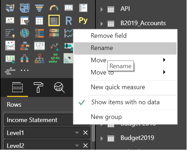Pick the Multi-row card visual
Image resolution: width=195 pixels, height=156 pixels.
83,8
